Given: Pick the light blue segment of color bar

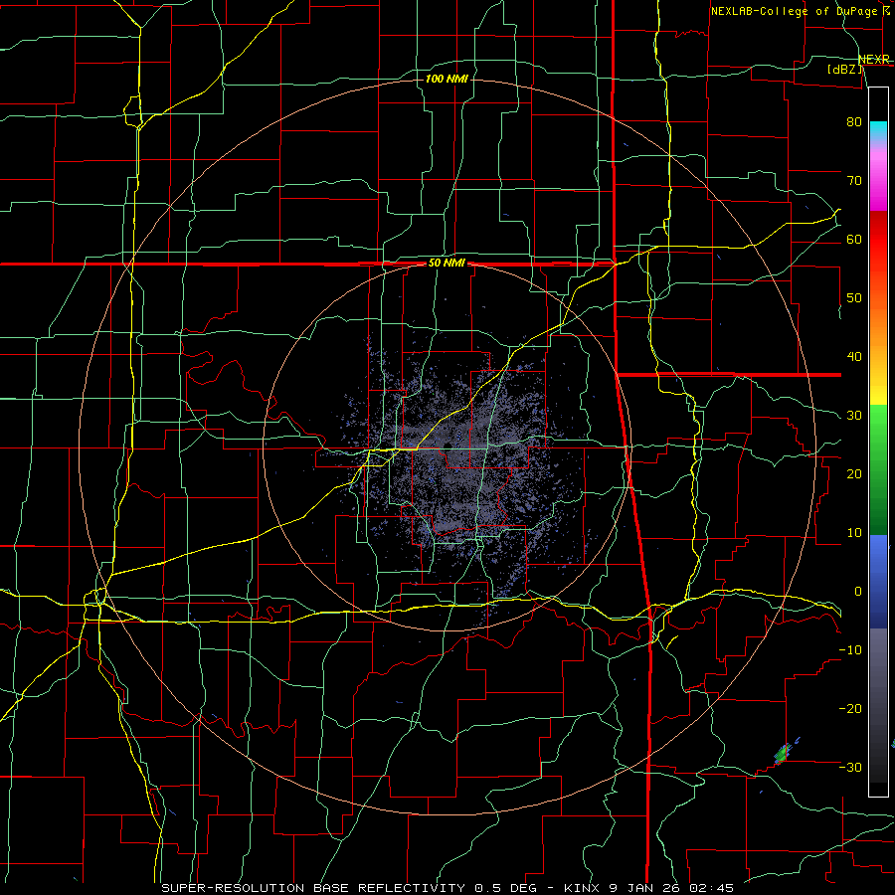Looking at the screenshot, I should click(878, 551).
